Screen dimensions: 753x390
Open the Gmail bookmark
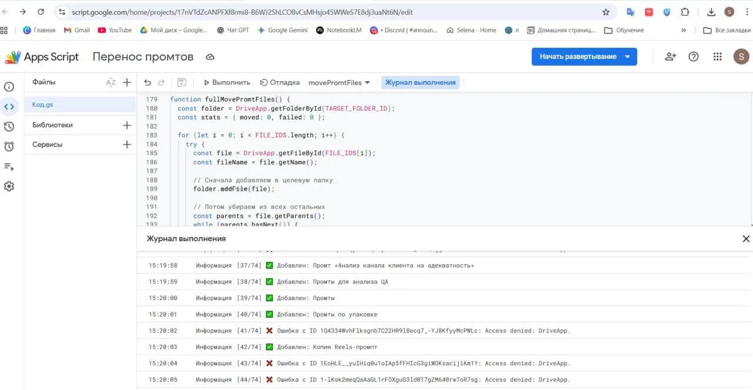tap(77, 30)
